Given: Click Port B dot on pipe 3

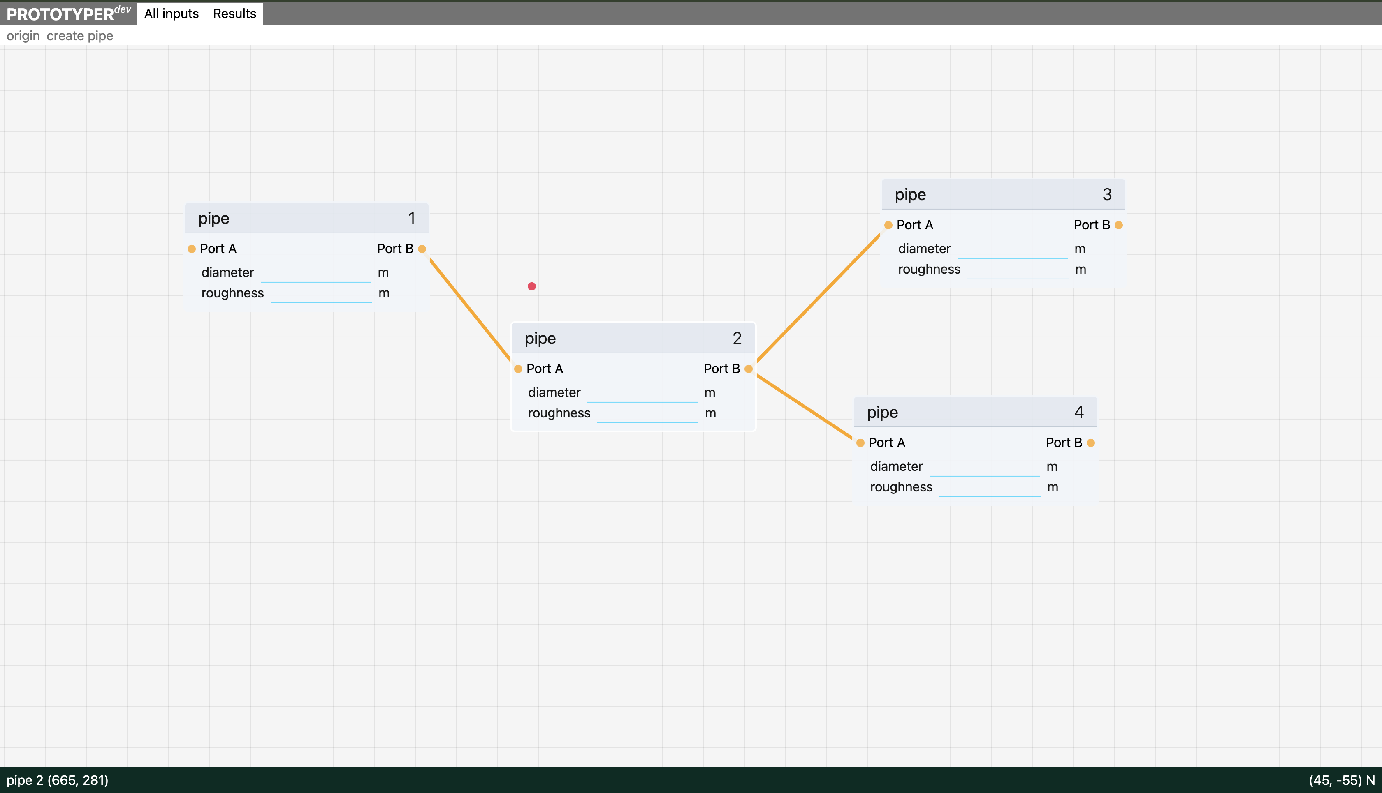Looking at the screenshot, I should (1119, 225).
